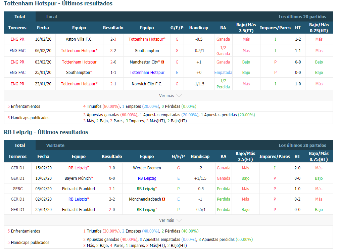Click 4 Triunfos (80.00%) summary text
The width and height of the screenshot is (337, 251).
[101, 107]
